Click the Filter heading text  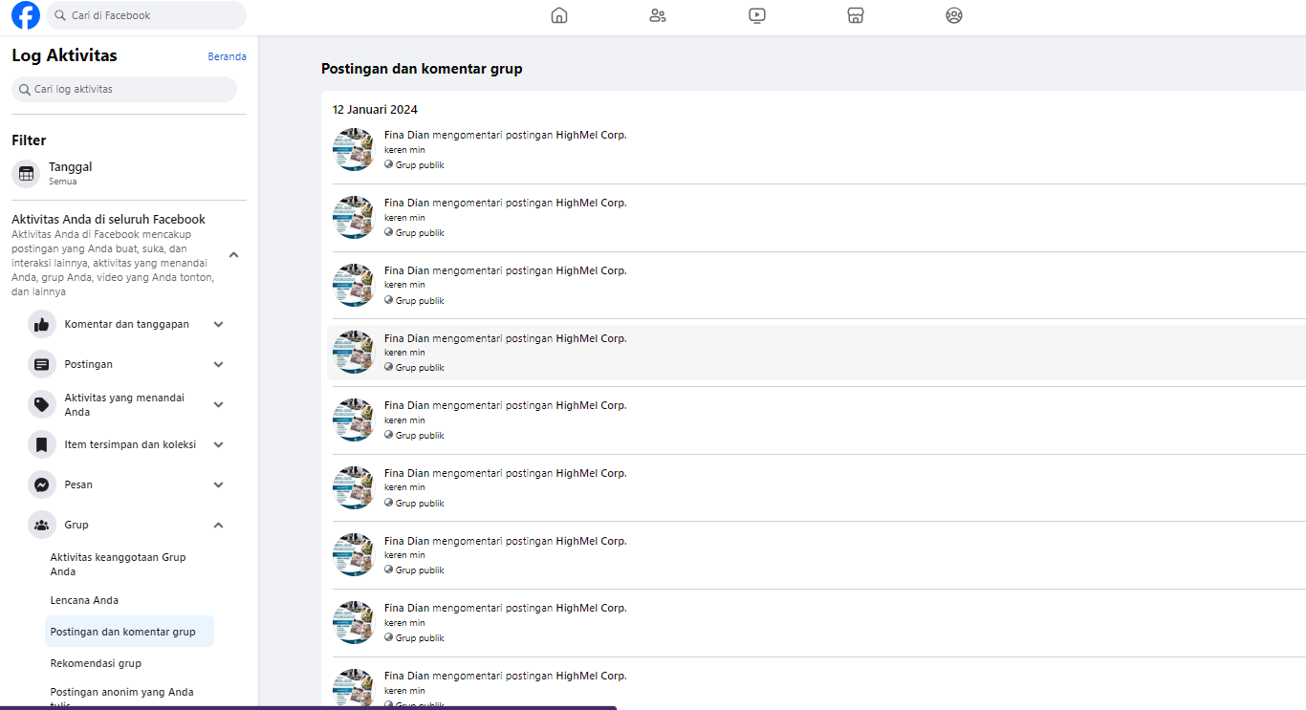point(29,140)
